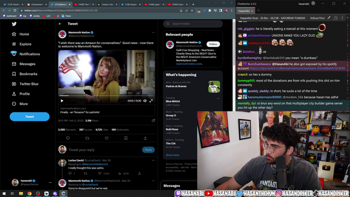
Task: Open the Twitter bird logo home
Action: tap(14, 24)
